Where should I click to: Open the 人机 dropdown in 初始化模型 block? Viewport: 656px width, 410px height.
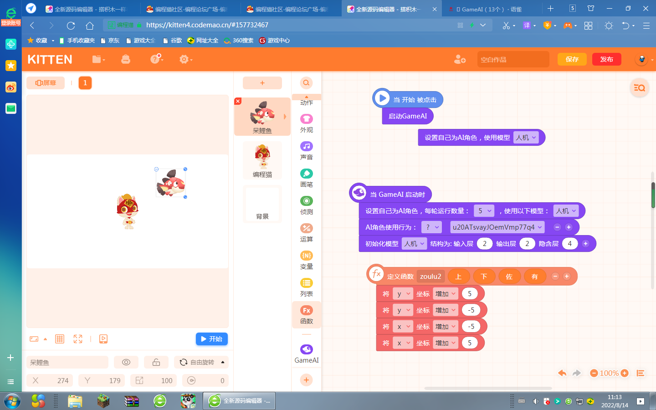point(414,243)
